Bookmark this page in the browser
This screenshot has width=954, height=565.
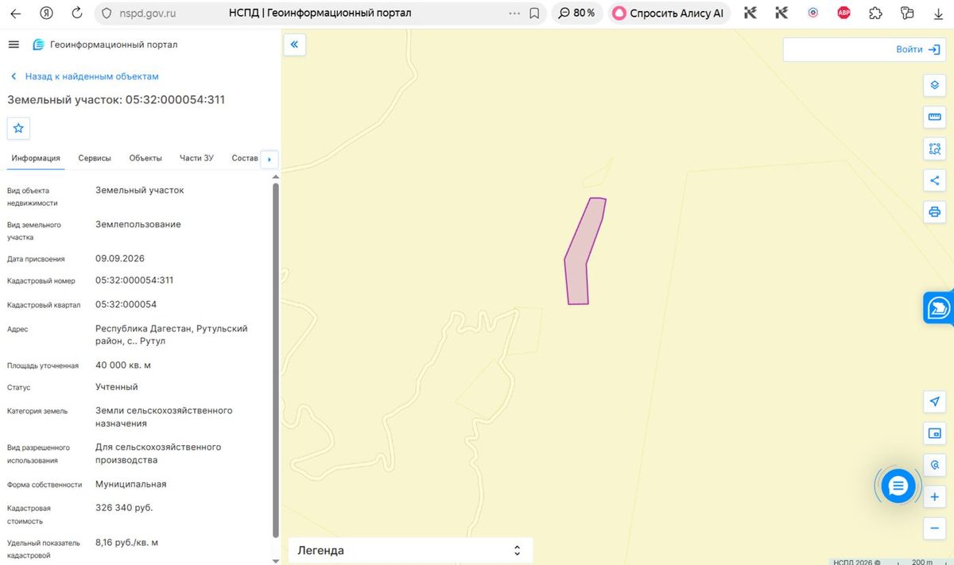(534, 13)
